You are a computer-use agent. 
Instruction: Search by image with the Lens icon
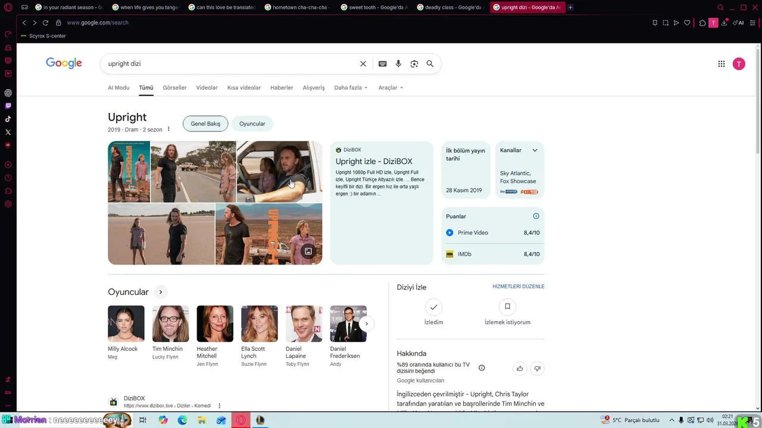[x=414, y=64]
